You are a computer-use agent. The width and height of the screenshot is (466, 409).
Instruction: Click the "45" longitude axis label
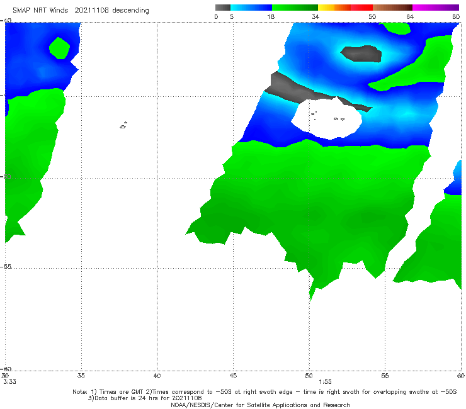tap(233, 376)
